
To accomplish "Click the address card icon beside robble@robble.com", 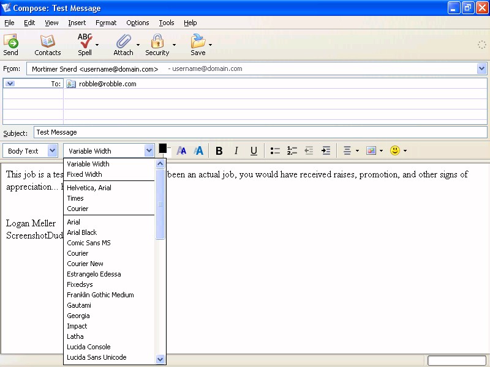I will [x=71, y=84].
